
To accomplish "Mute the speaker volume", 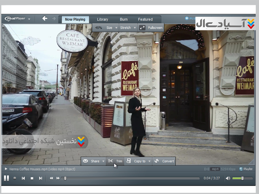I will [x=228, y=178].
